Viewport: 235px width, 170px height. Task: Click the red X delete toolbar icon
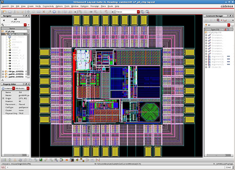click(x=44, y=12)
